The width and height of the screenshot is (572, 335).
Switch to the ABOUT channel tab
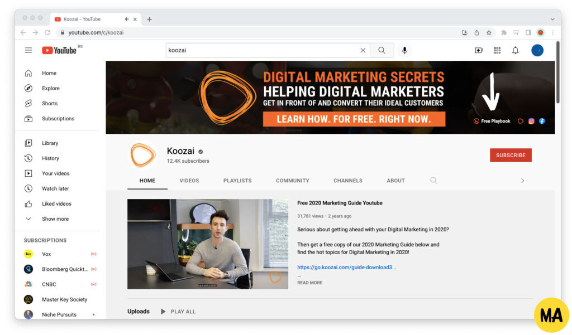396,181
